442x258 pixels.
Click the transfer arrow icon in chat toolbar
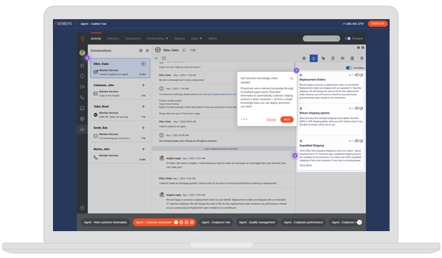[x=156, y=58]
